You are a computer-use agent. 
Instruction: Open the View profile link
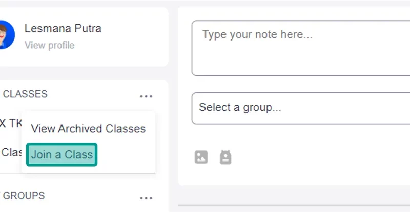[49, 45]
